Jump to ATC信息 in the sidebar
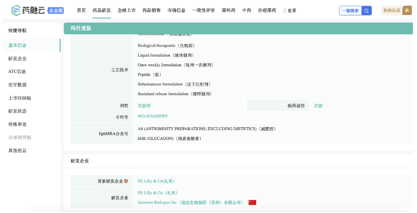Screen dimensions: 417x213 coord(17,72)
